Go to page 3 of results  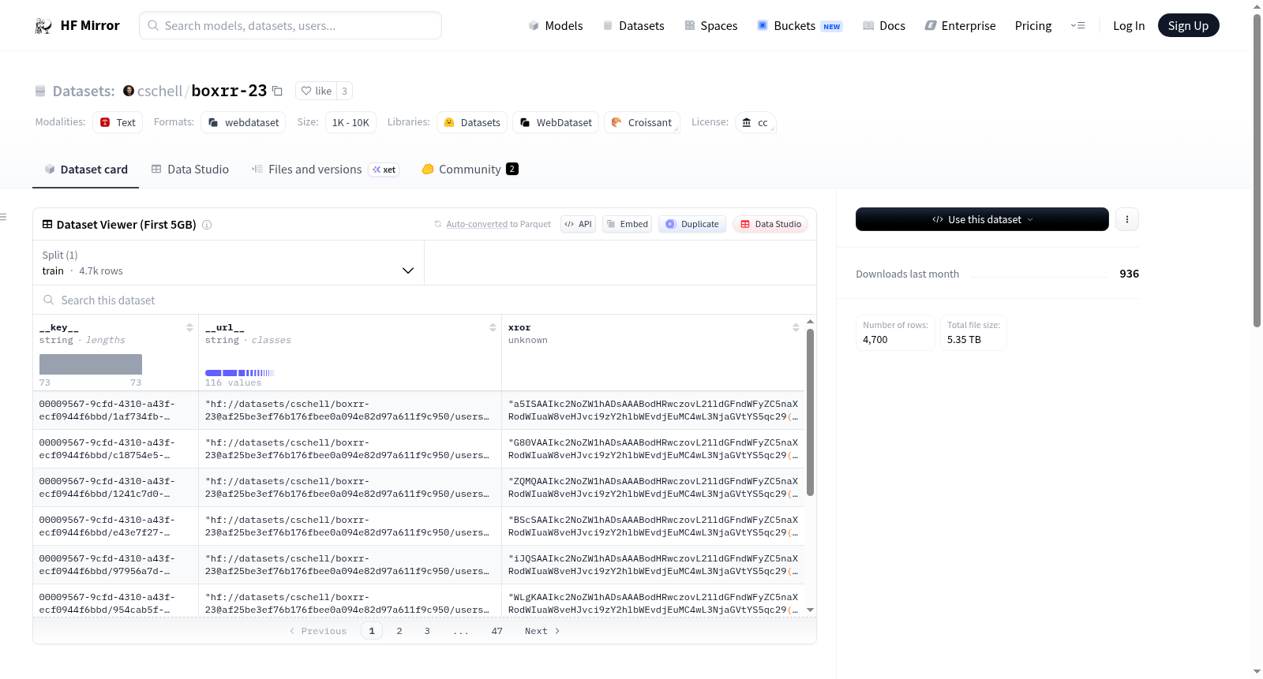427,631
